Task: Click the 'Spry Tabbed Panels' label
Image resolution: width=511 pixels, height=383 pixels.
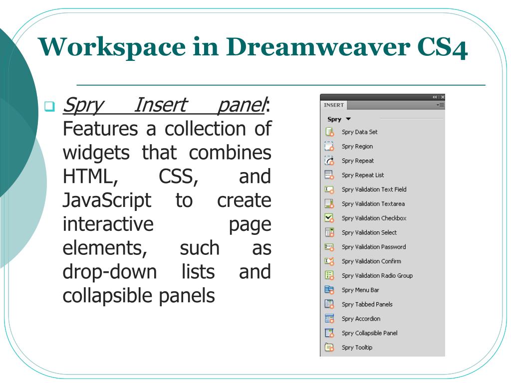Action: click(x=367, y=304)
